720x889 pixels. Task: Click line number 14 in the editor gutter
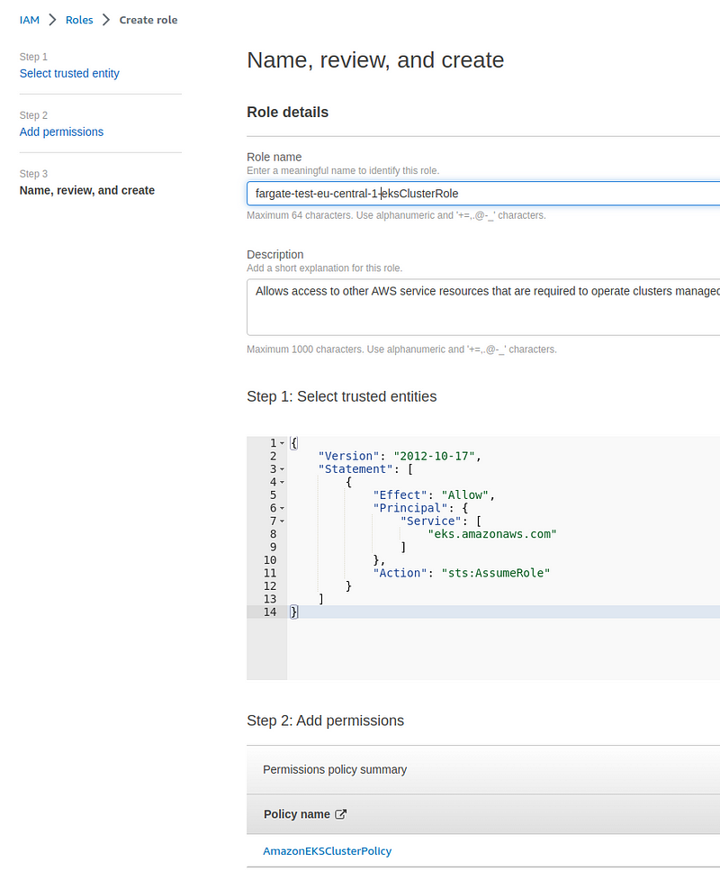point(270,612)
